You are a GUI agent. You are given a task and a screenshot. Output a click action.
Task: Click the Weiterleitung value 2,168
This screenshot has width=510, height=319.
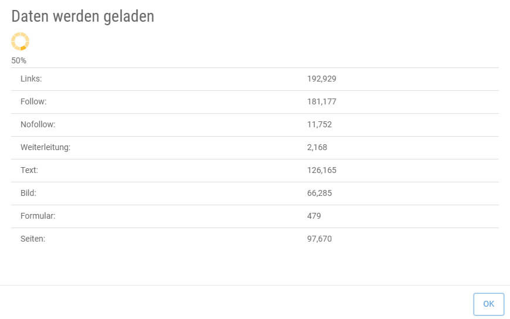click(x=317, y=147)
